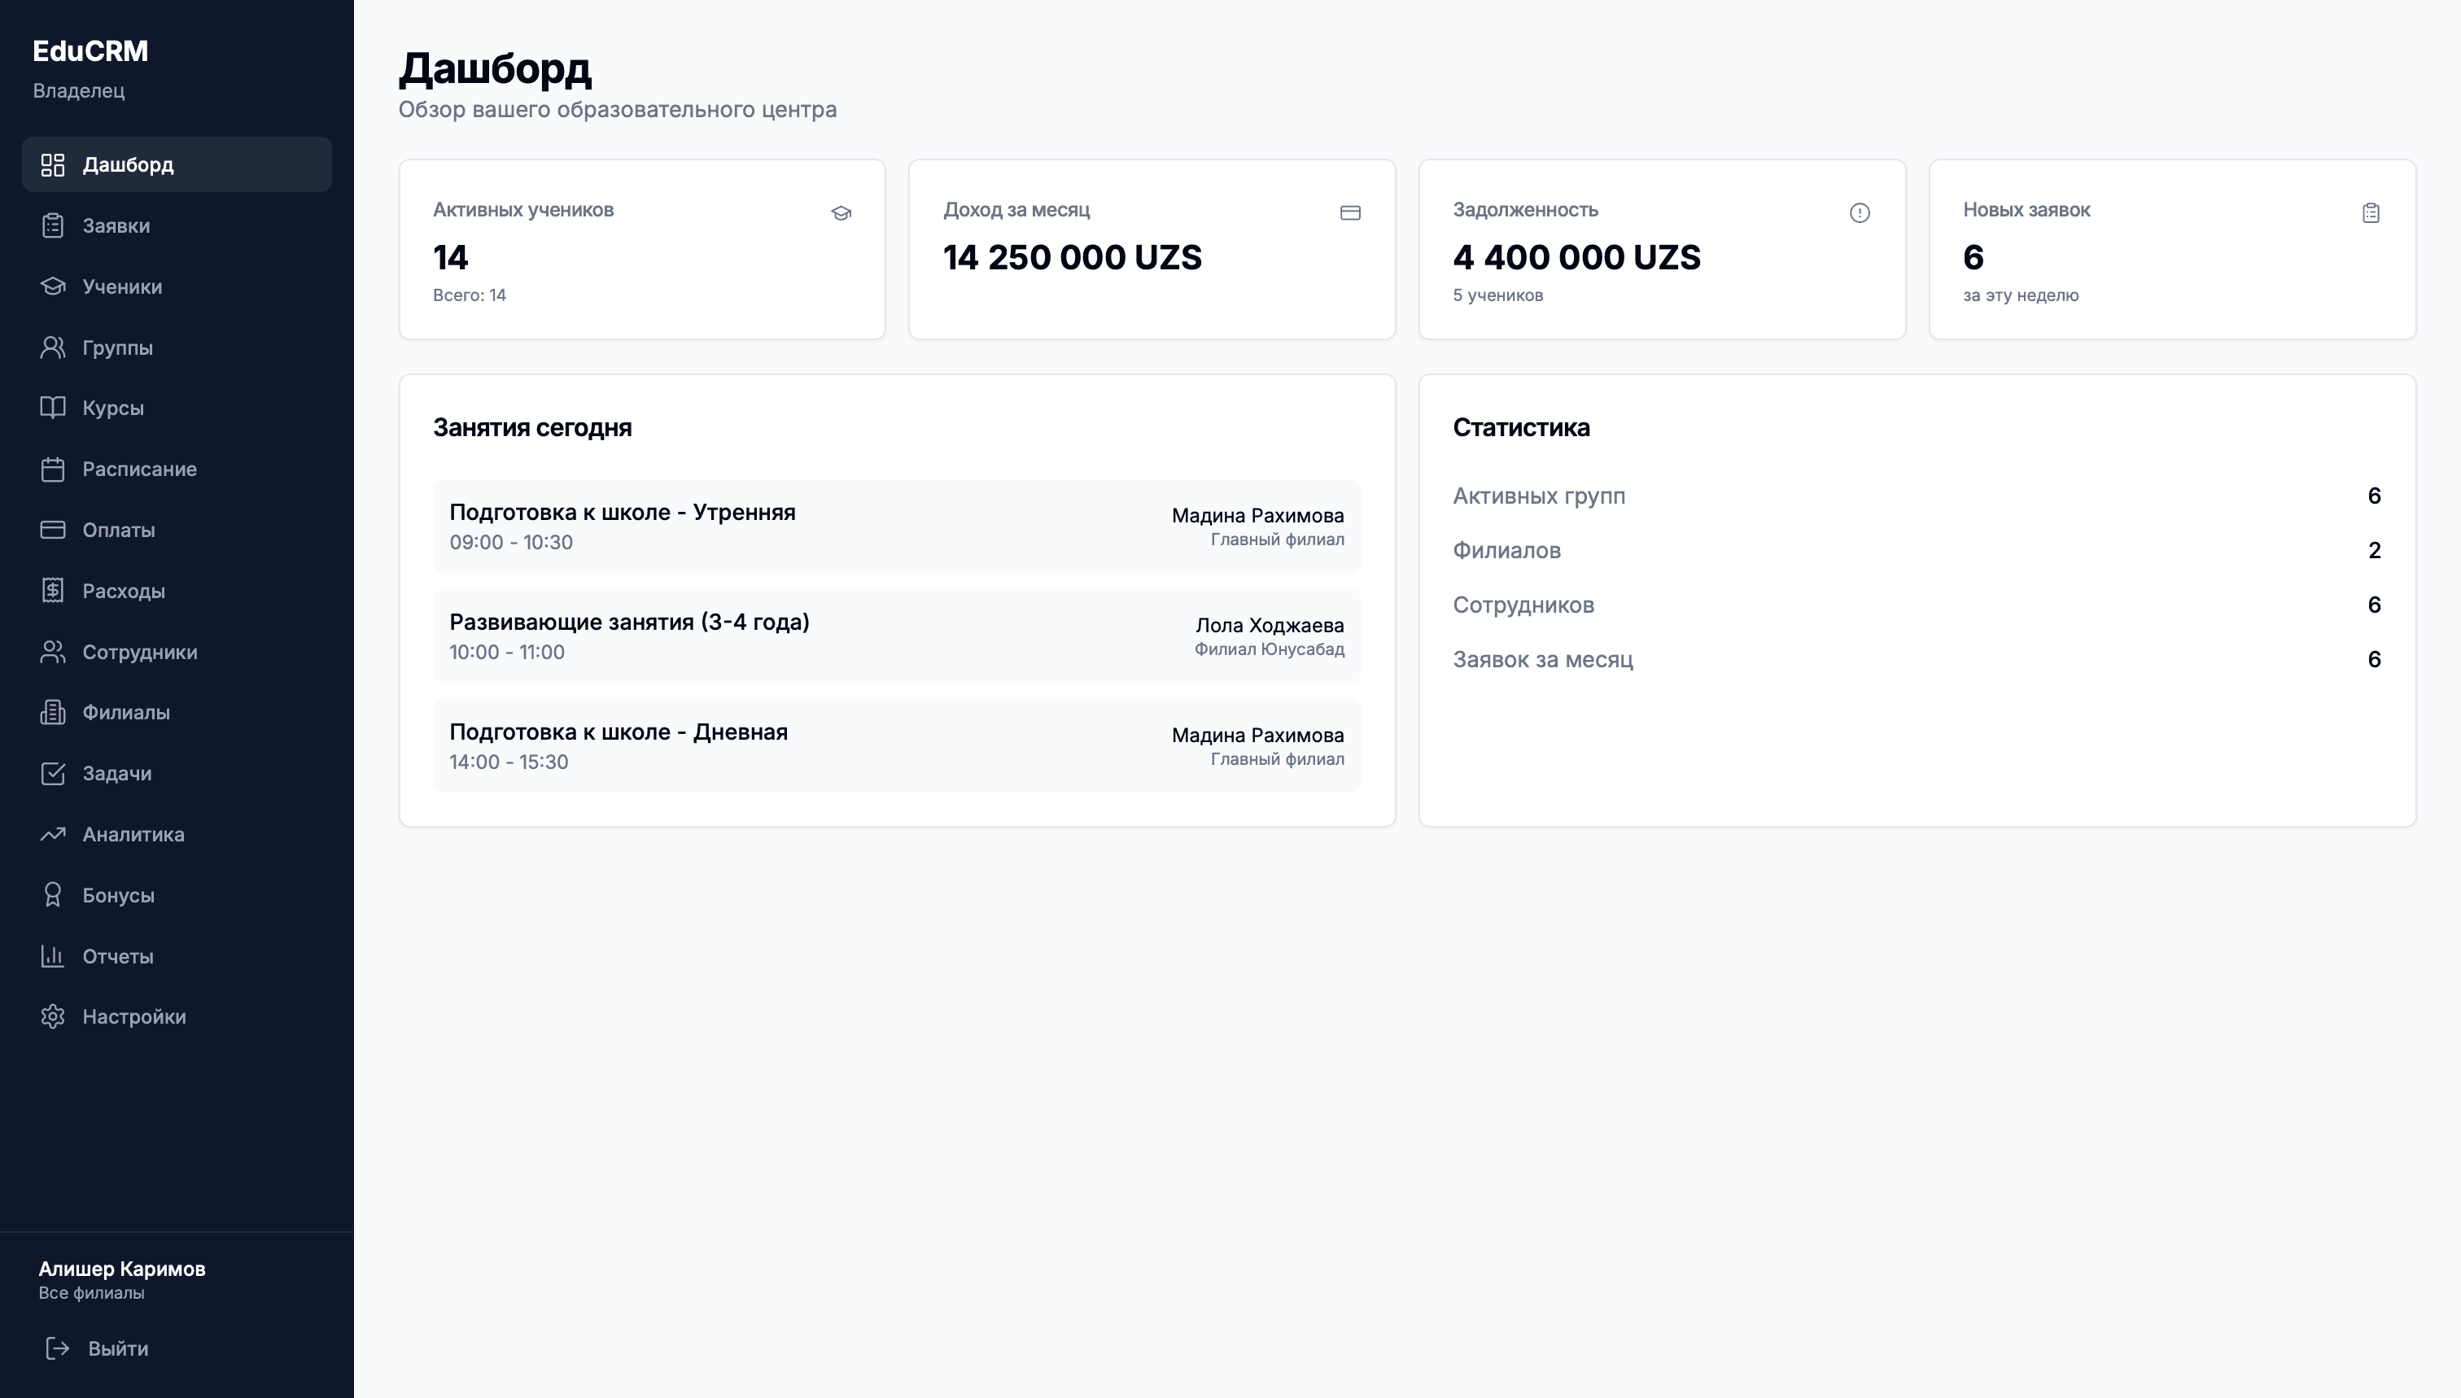
Task: Click the Оплаты credit card sidebar icon
Action: point(53,530)
